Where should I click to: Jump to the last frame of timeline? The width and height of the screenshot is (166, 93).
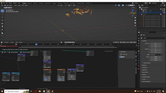(74, 42)
